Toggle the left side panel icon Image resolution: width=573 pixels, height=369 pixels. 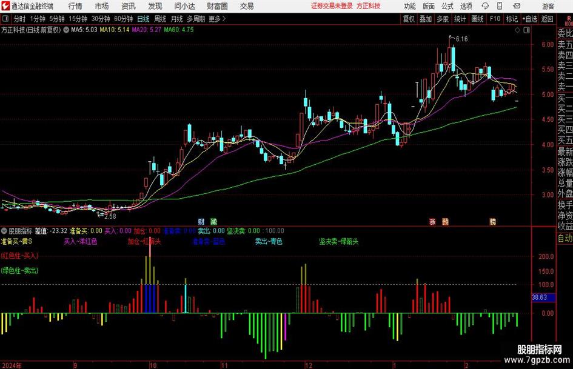point(5,19)
